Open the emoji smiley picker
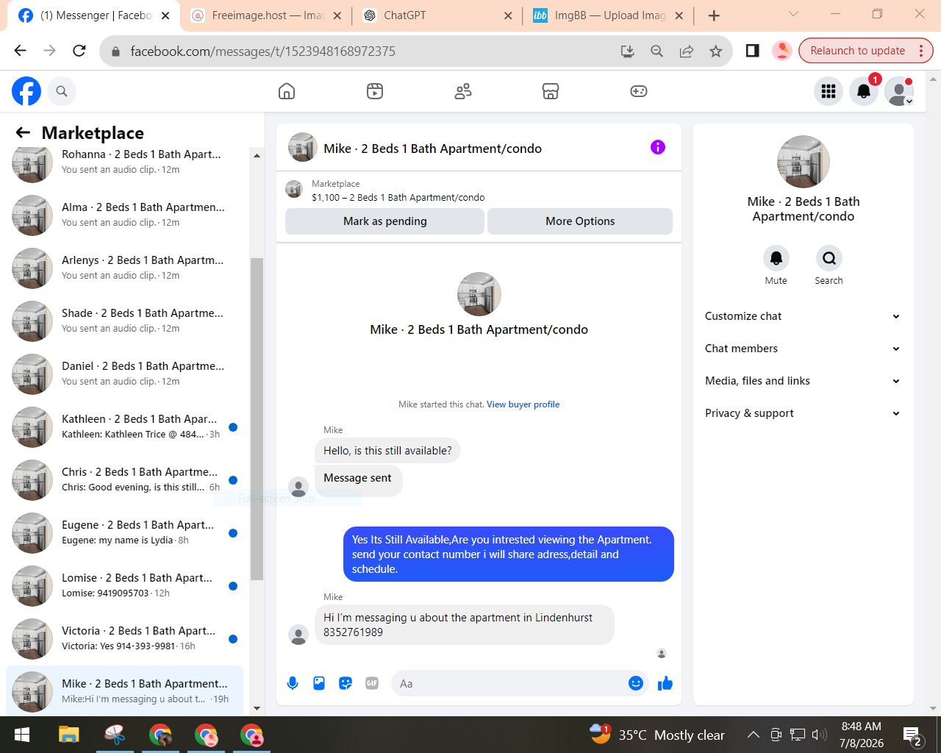Viewport: 941px width, 753px height. tap(636, 683)
